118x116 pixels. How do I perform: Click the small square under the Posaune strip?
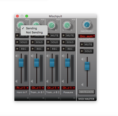coord(74,98)
